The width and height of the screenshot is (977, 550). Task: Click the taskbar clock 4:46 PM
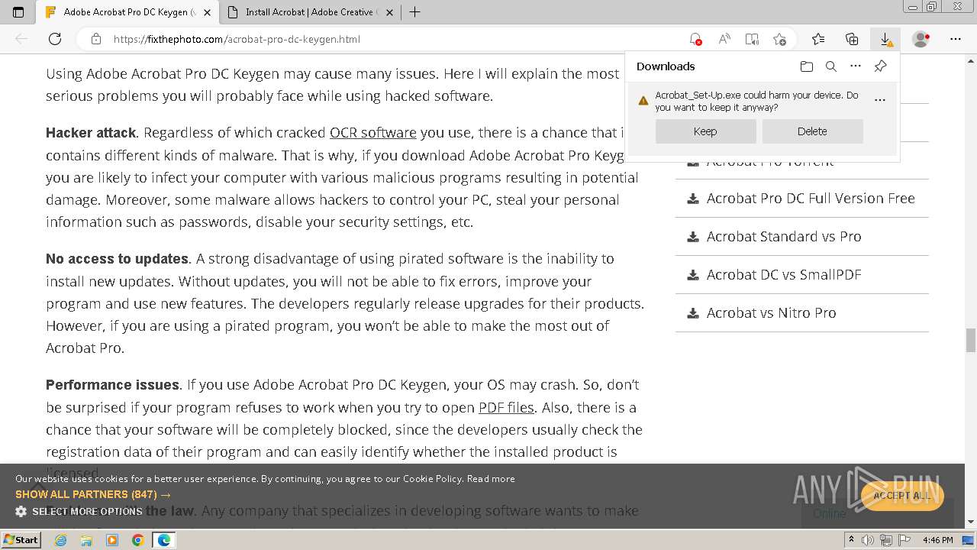pos(938,540)
